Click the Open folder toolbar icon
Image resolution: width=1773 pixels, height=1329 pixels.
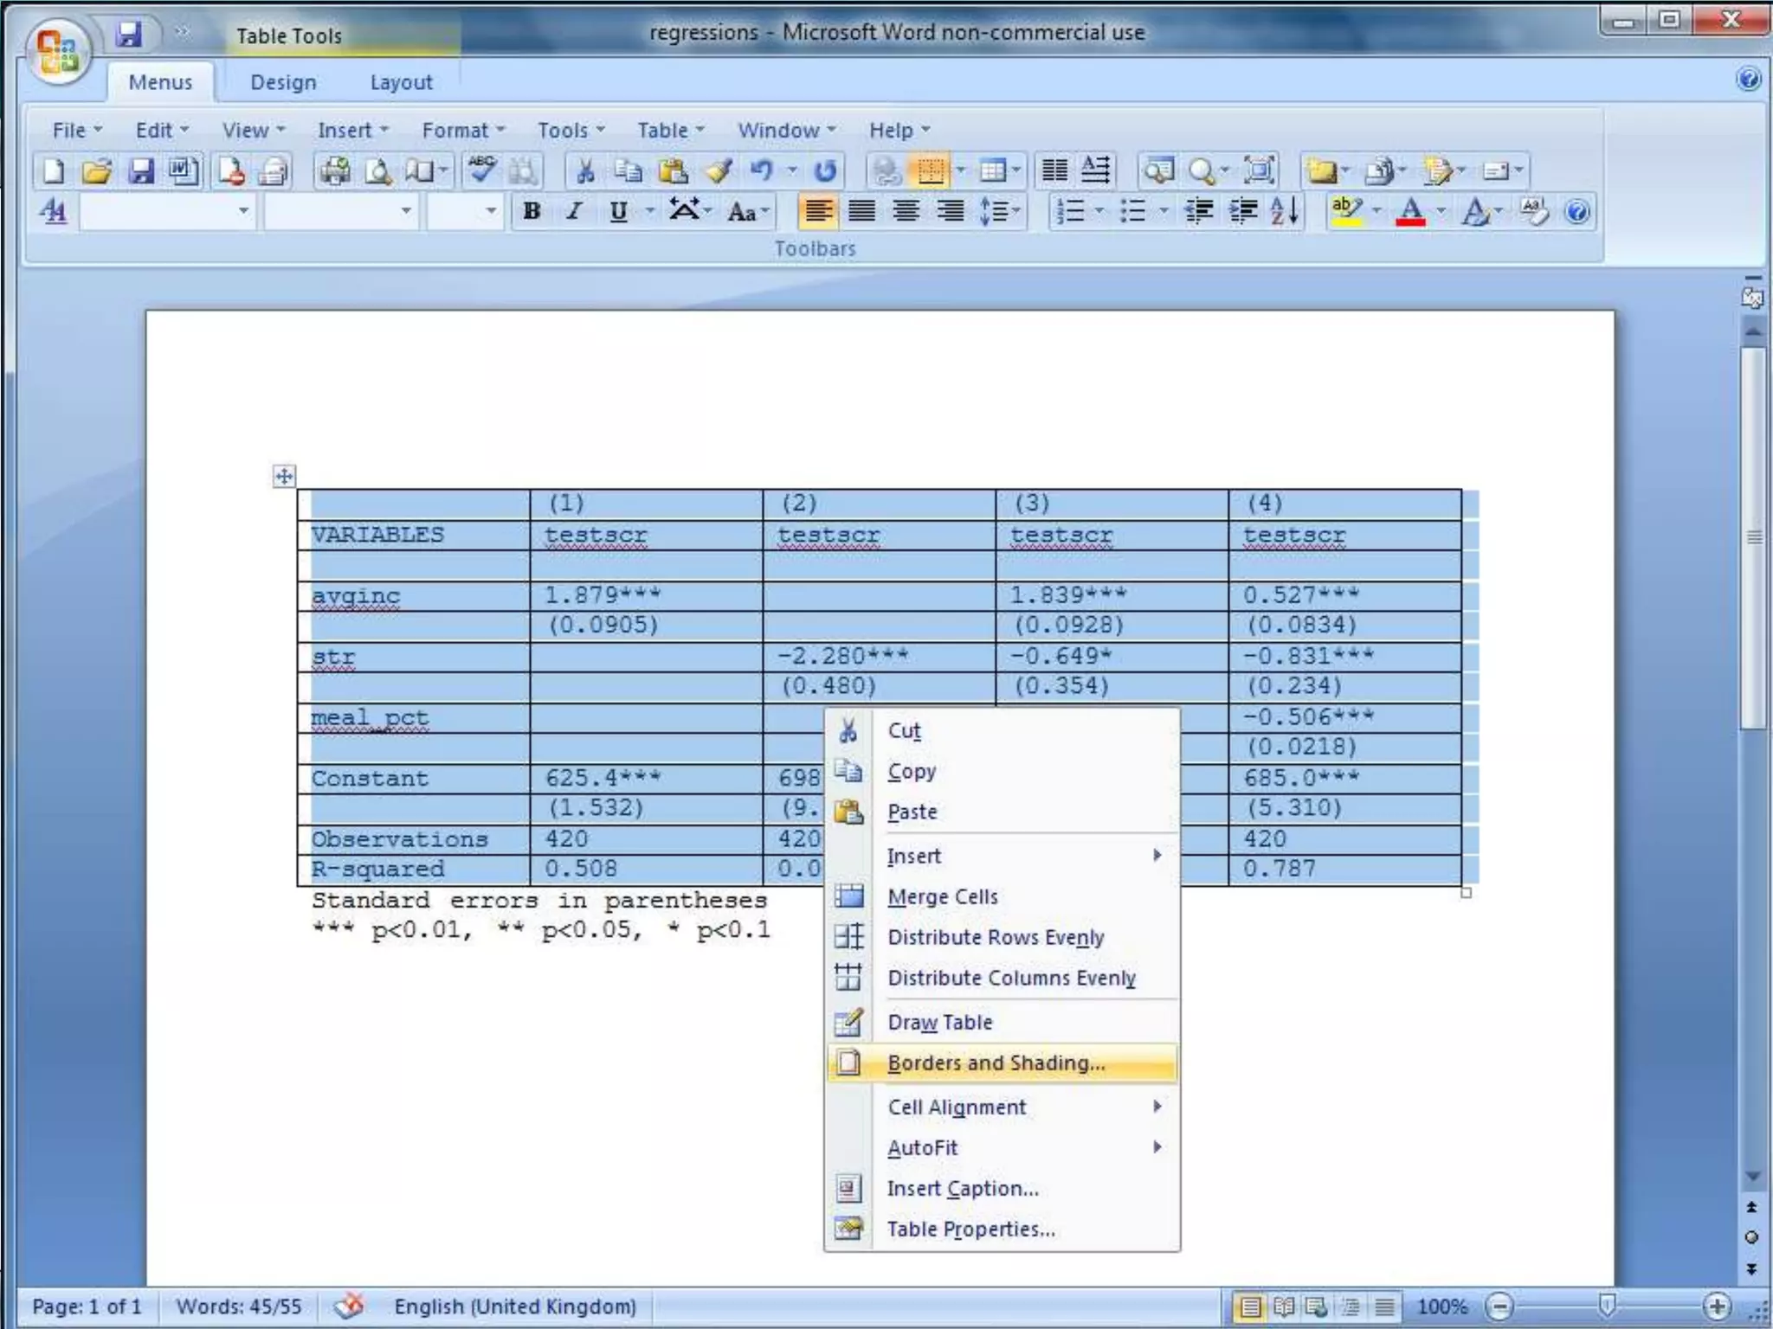[x=97, y=170]
